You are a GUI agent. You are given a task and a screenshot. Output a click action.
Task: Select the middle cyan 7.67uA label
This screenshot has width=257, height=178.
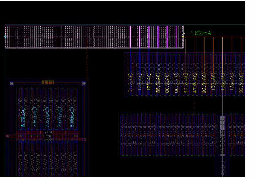(x=47, y=117)
